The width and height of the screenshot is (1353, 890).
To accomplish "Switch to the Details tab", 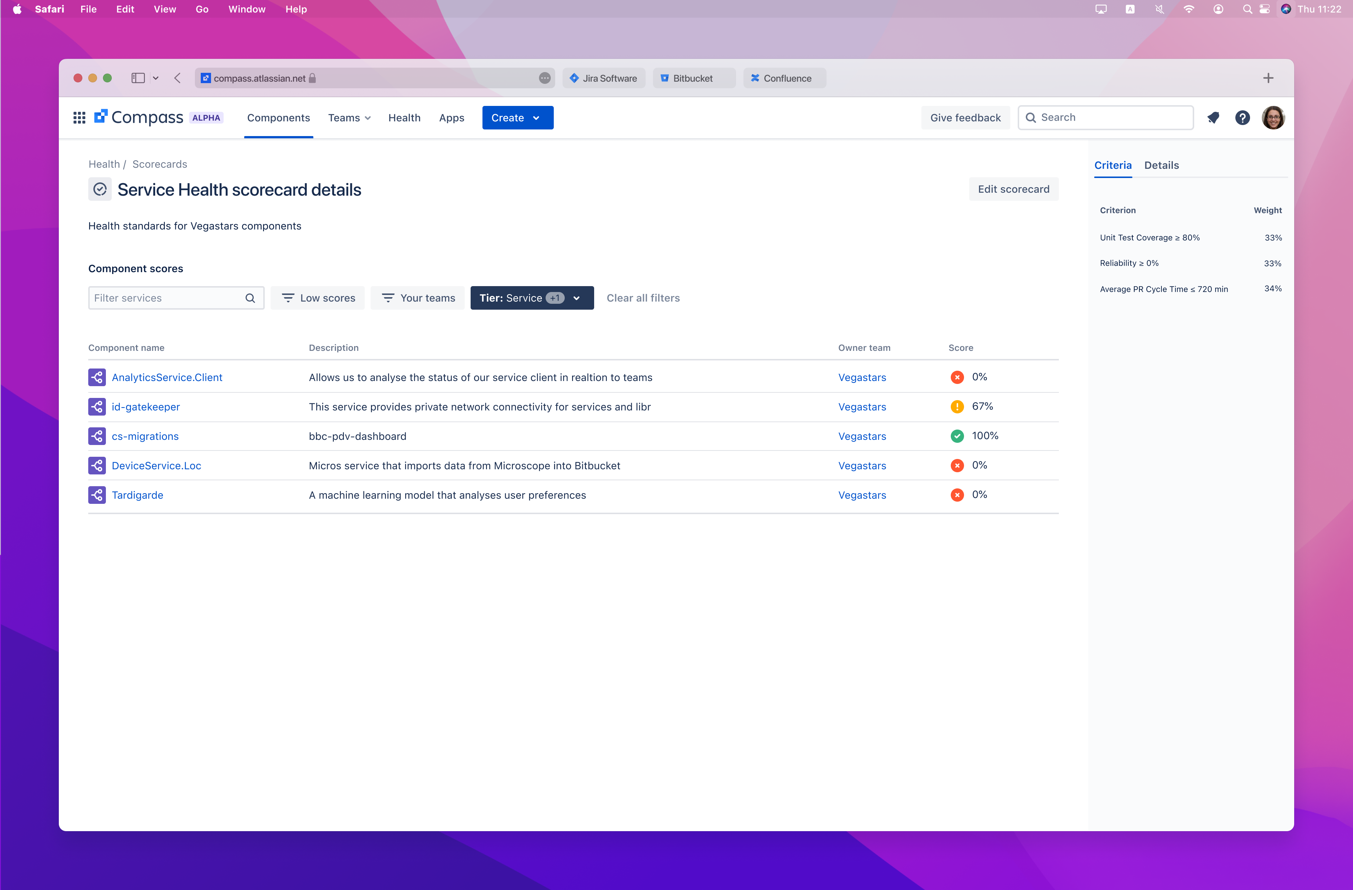I will tap(1161, 165).
